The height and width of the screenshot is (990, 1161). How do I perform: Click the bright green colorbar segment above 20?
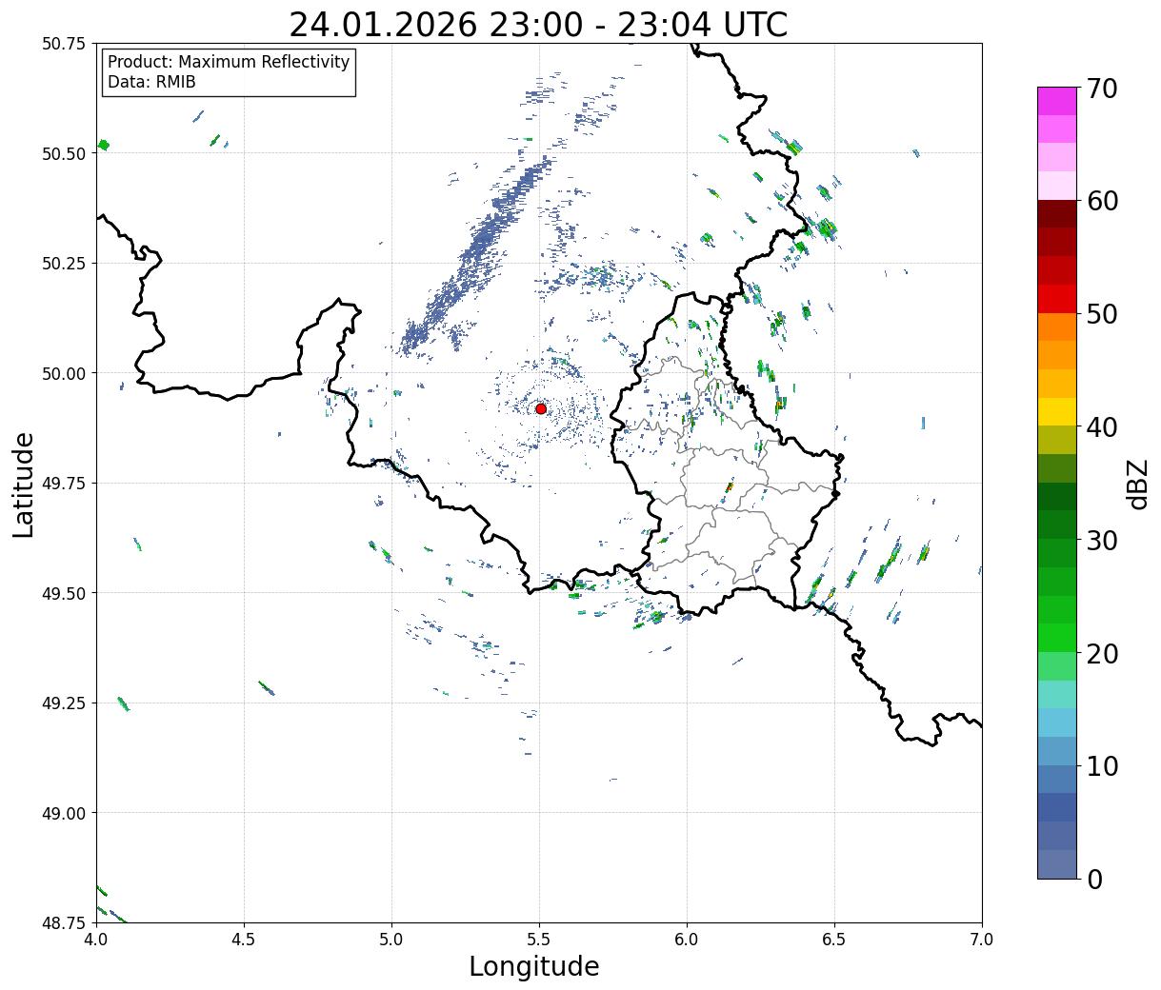point(1057,638)
